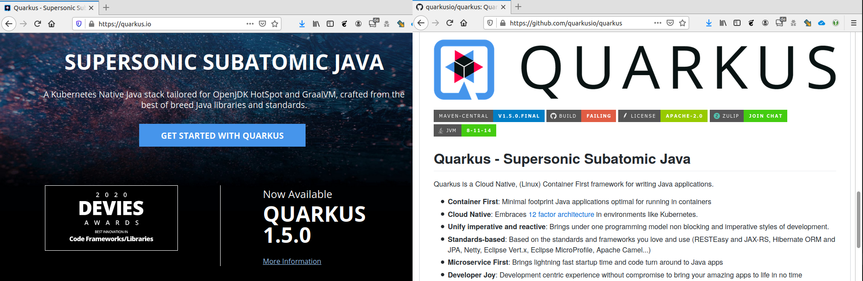Click the GitHub page vertical scrollbar

pos(858,220)
